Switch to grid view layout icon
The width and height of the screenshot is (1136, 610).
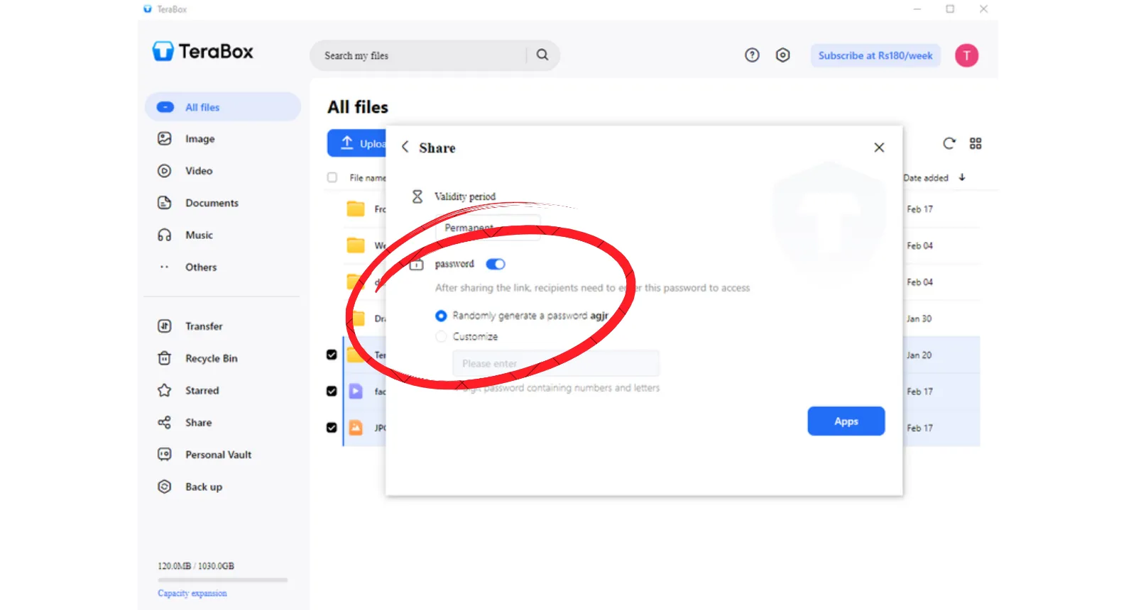(x=976, y=143)
